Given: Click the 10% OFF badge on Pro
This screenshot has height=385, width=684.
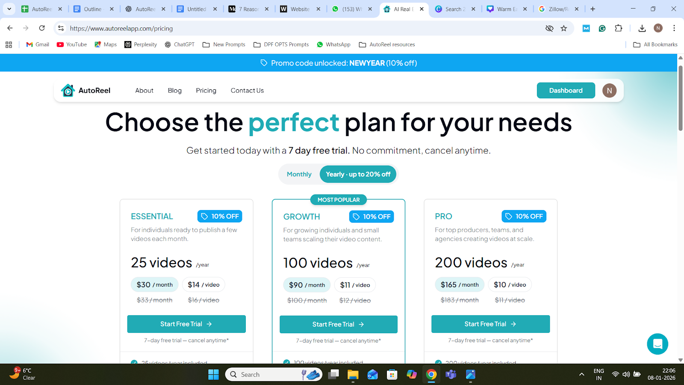Looking at the screenshot, I should (524, 216).
